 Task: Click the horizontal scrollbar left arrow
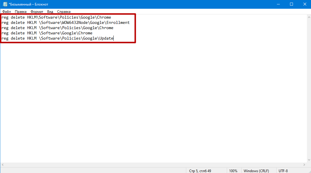tap(2, 165)
